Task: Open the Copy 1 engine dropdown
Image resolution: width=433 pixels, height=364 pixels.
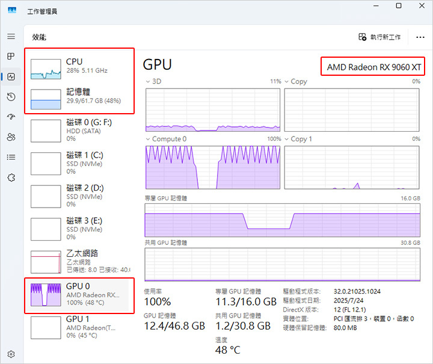Action: tap(298, 139)
